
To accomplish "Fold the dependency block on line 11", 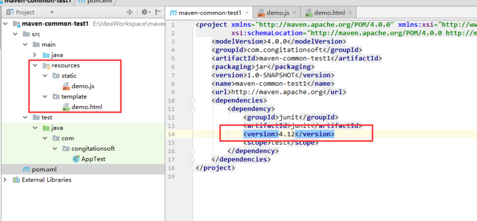I will coord(192,108).
